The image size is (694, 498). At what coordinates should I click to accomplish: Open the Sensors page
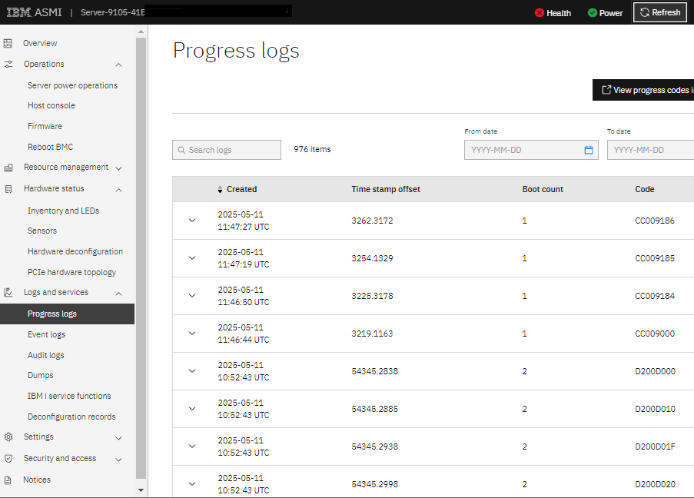pyautogui.click(x=42, y=231)
